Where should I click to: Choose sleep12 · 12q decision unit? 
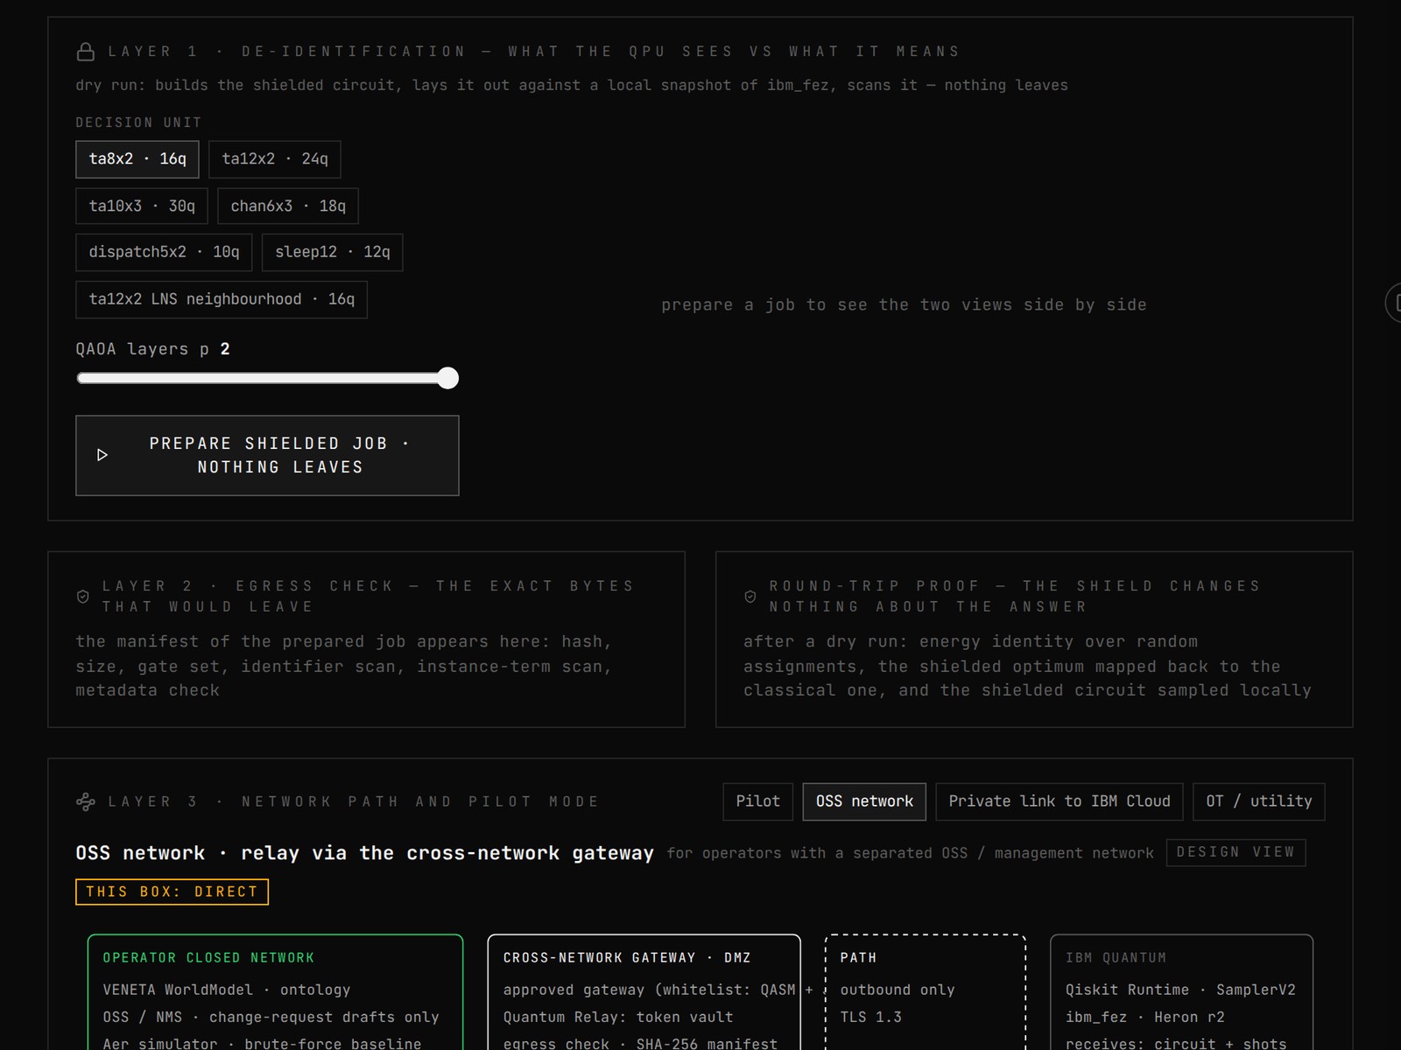pos(333,252)
